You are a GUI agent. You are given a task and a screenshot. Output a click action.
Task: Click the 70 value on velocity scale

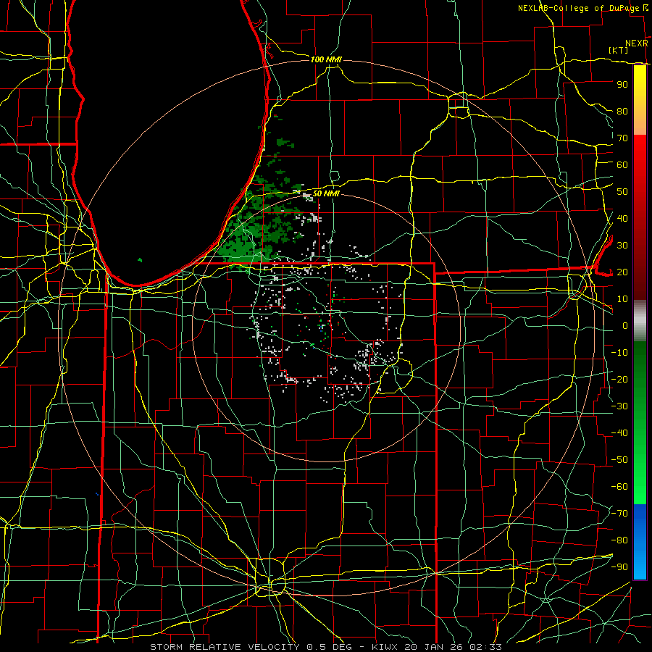(x=622, y=138)
